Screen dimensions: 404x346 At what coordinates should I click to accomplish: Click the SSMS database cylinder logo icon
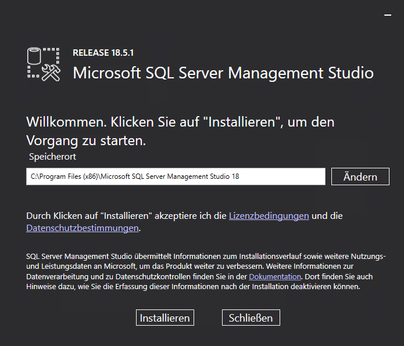click(x=34, y=58)
